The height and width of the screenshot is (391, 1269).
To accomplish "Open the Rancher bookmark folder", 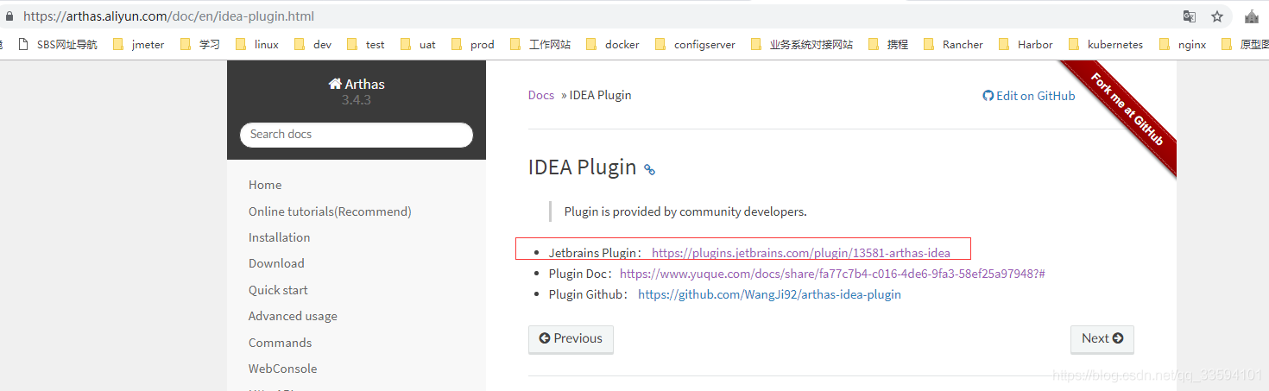I will click(954, 44).
